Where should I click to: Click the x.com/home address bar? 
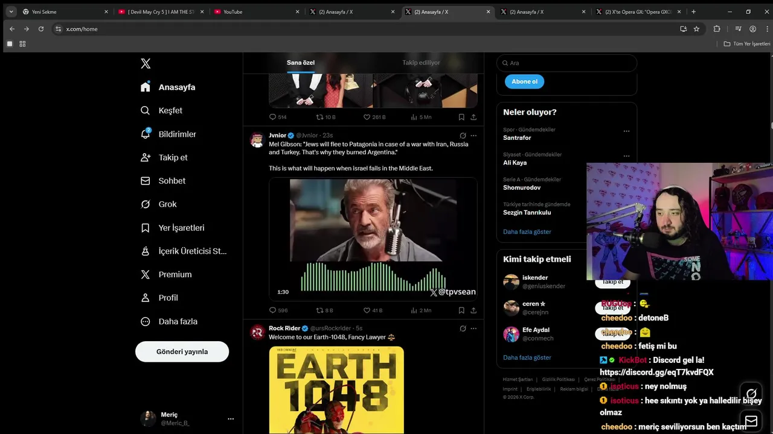pos(362,29)
